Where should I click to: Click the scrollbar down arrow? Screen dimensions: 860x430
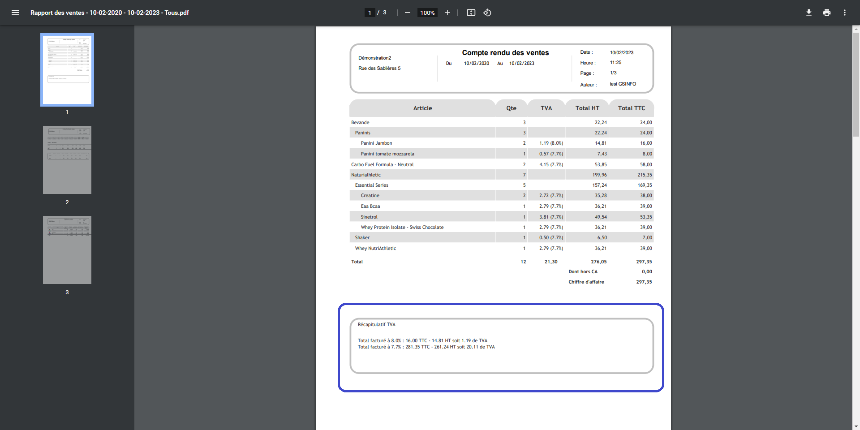pyautogui.click(x=856, y=426)
